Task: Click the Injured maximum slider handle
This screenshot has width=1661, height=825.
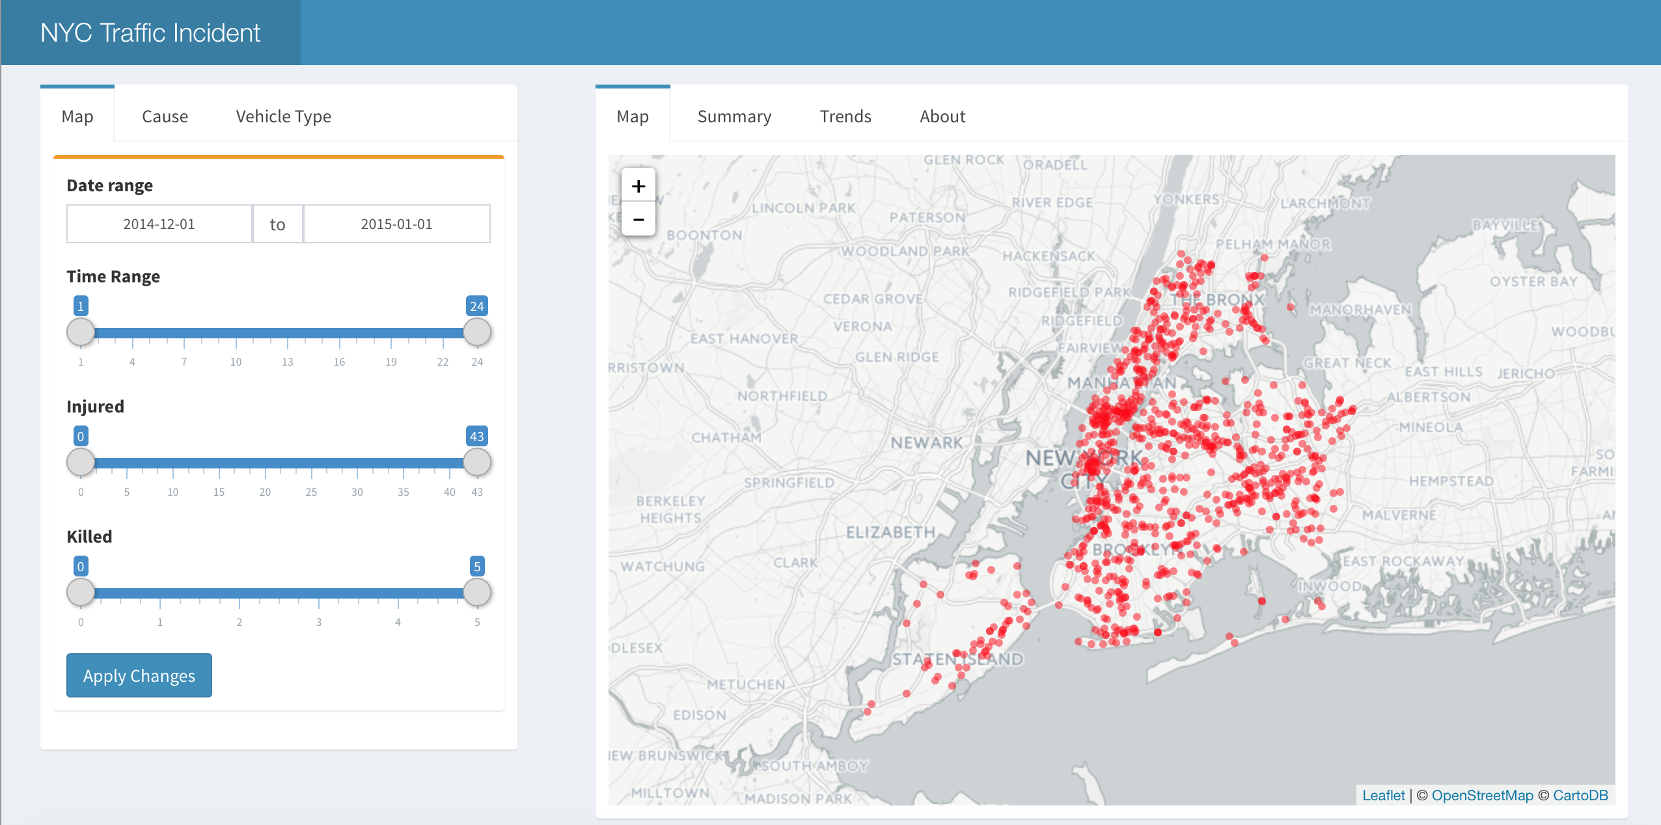Action: point(476,463)
